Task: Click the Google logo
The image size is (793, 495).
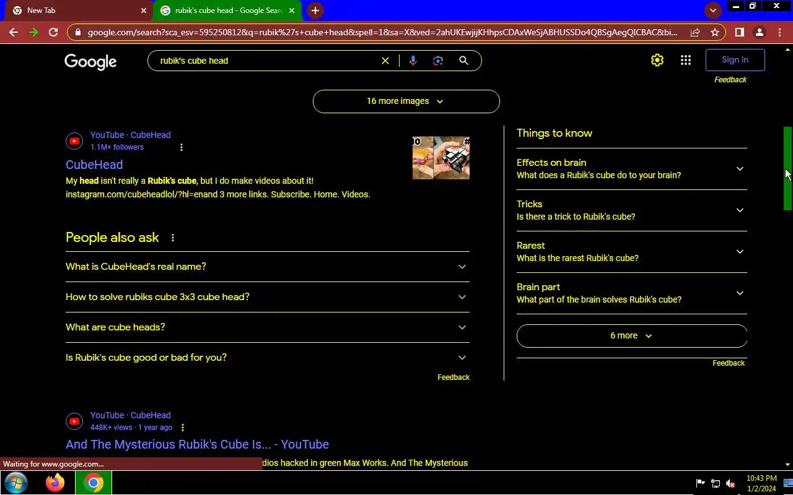Action: 90,61
